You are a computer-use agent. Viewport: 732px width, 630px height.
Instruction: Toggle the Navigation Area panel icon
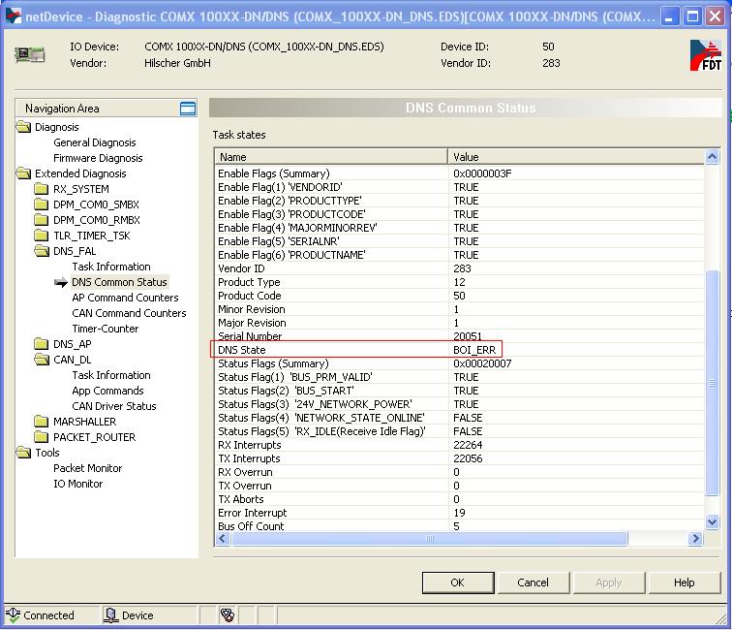[x=188, y=109]
